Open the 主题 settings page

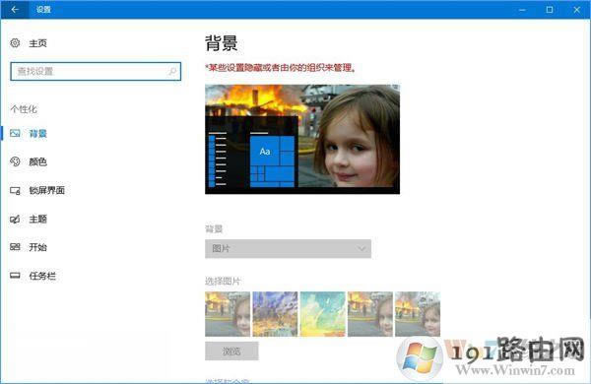tap(38, 219)
